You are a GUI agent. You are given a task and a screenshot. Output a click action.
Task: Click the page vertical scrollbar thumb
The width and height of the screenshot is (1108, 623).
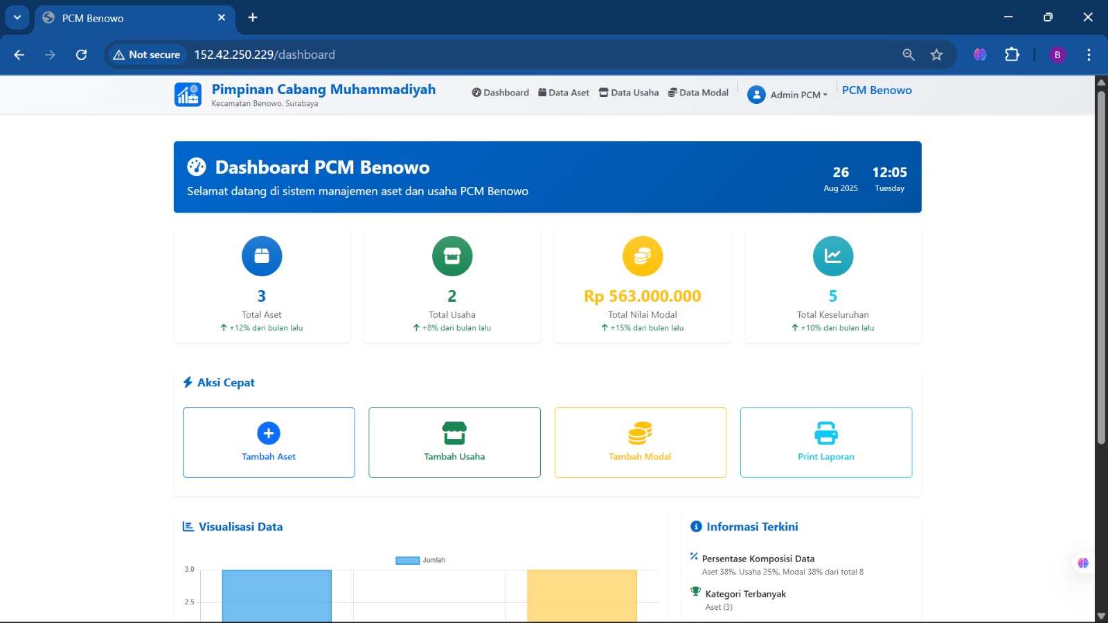pyautogui.click(x=1101, y=267)
